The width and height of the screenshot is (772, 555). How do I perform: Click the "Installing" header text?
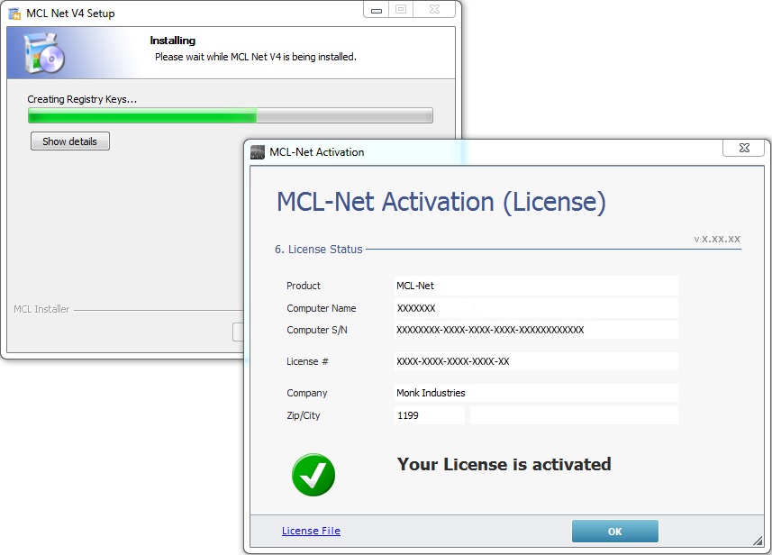click(x=173, y=41)
